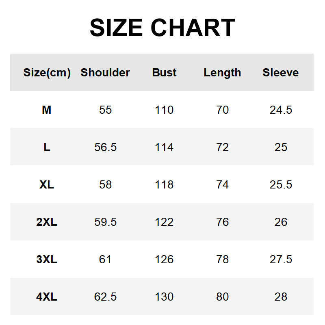
Task: Select sleeve value 27.5 for 3XL
Action: click(281, 259)
